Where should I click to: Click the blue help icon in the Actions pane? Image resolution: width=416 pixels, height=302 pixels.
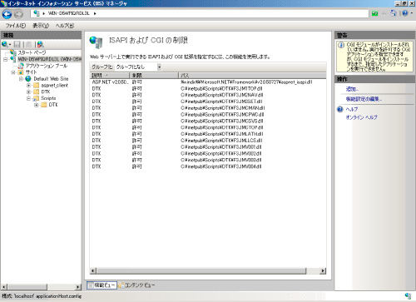[340, 109]
